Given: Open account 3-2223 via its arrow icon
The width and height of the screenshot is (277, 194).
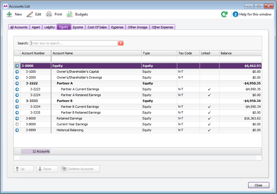Looking at the screenshot, I should pyautogui.click(x=17, y=89).
